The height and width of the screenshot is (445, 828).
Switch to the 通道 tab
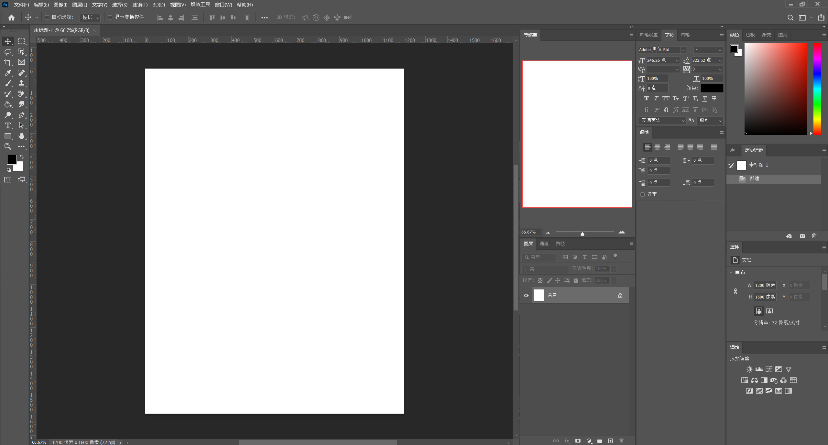tap(544, 244)
